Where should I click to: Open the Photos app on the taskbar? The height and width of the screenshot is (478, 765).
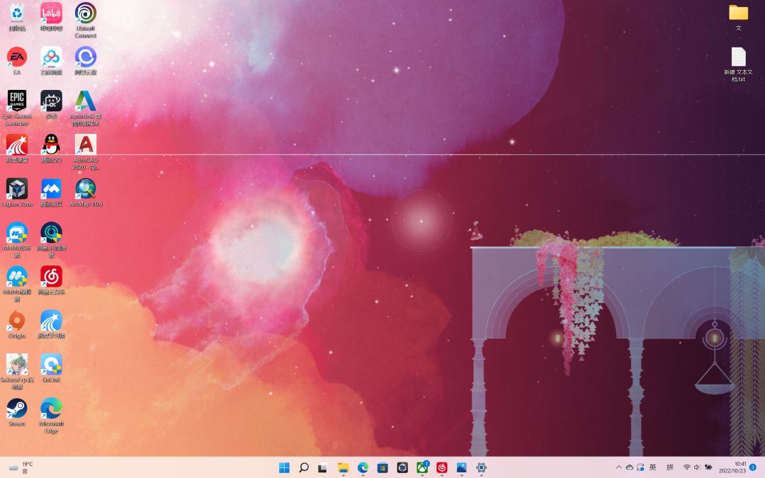coord(462,468)
